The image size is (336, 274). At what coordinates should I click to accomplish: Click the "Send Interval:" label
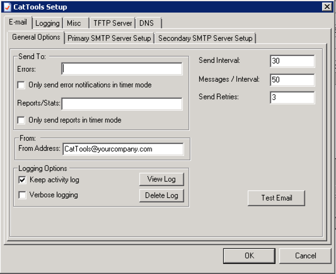coord(219,60)
